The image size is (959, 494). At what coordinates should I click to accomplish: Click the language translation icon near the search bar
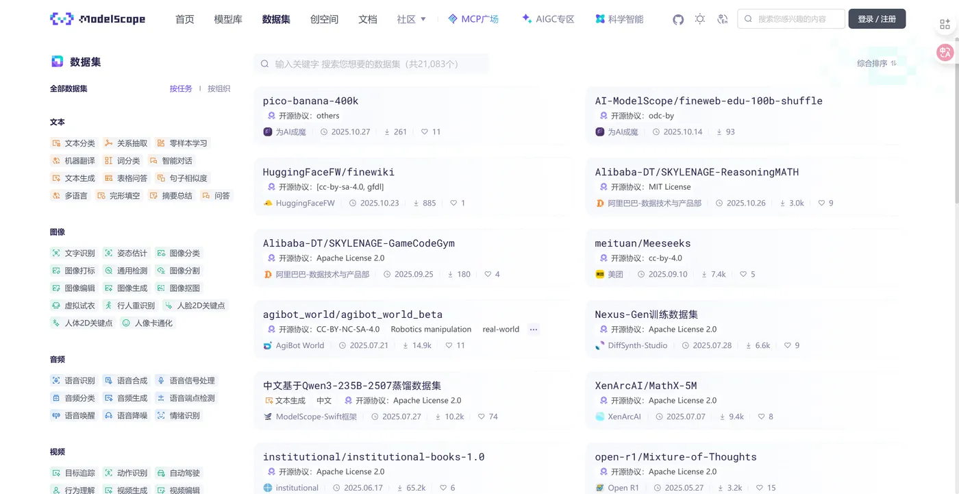click(x=723, y=19)
